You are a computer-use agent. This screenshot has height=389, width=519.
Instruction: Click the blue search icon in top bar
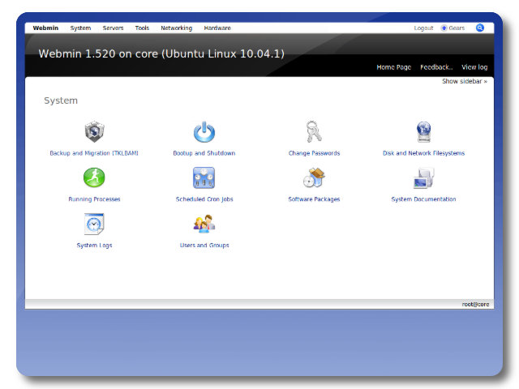click(479, 28)
